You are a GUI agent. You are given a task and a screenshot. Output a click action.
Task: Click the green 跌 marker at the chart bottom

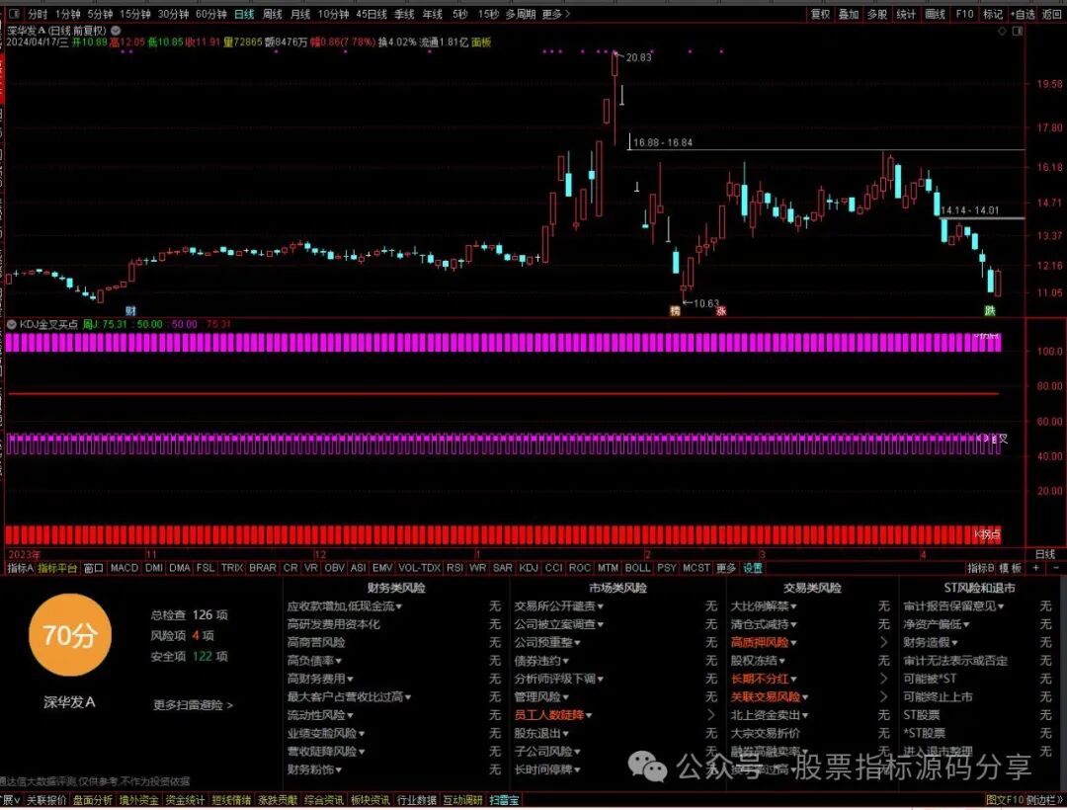click(989, 311)
